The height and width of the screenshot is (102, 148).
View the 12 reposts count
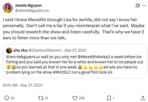pyautogui.click(x=46, y=98)
